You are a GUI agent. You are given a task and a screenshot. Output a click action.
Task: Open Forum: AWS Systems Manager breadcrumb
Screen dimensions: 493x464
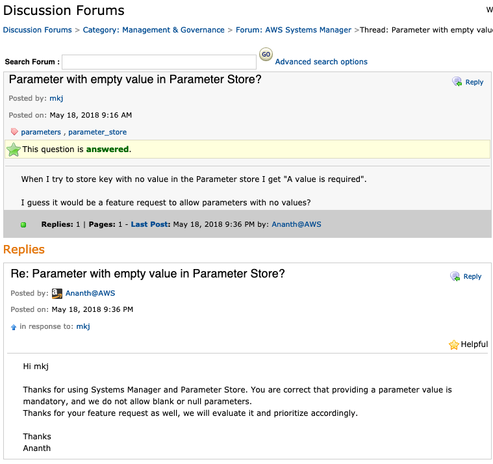pyautogui.click(x=294, y=30)
